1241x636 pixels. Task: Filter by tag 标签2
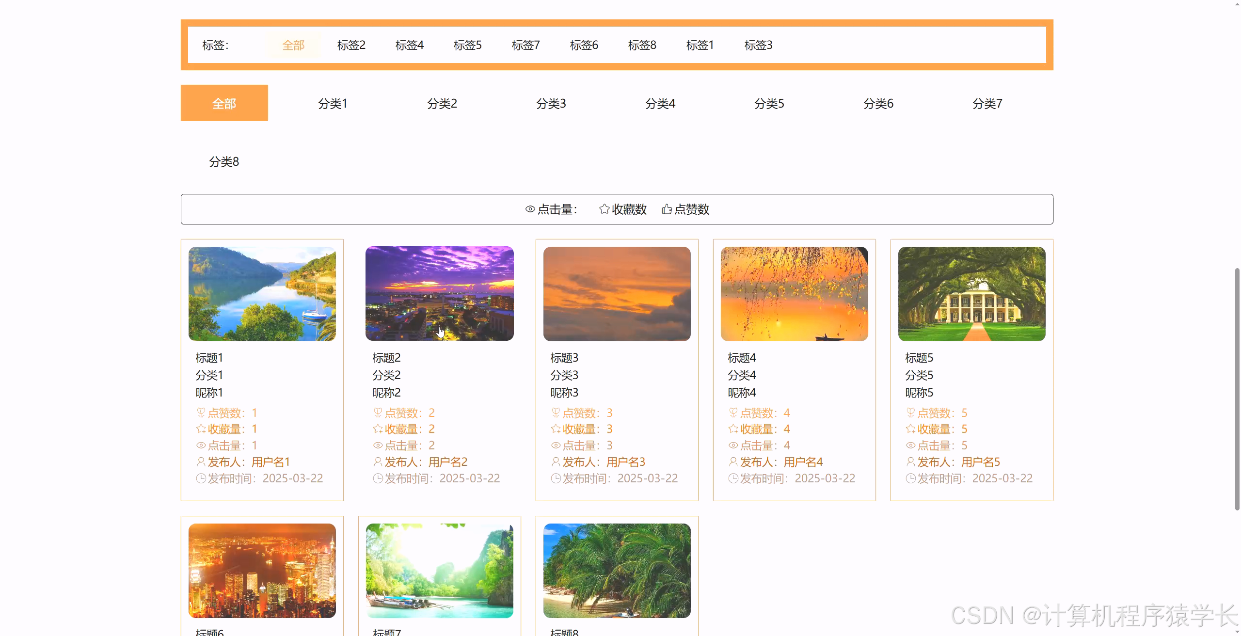click(x=351, y=45)
